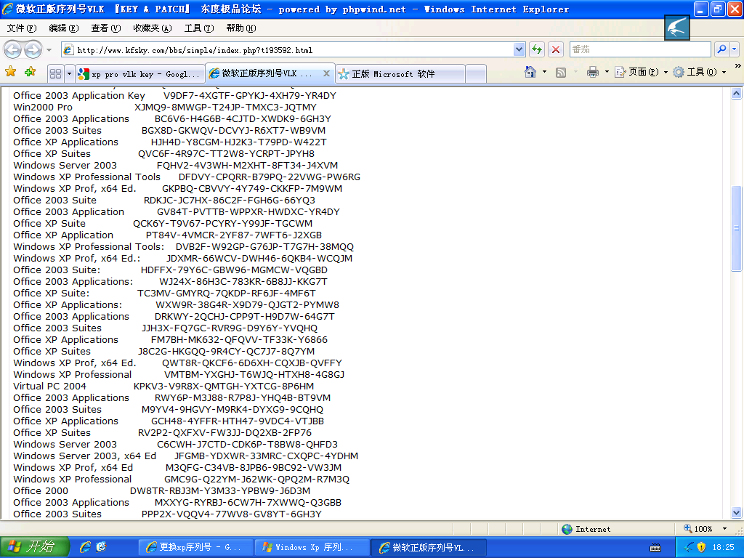Image resolution: width=744 pixels, height=558 pixels.
Task: Add this page to Favorites
Action: click(x=31, y=72)
